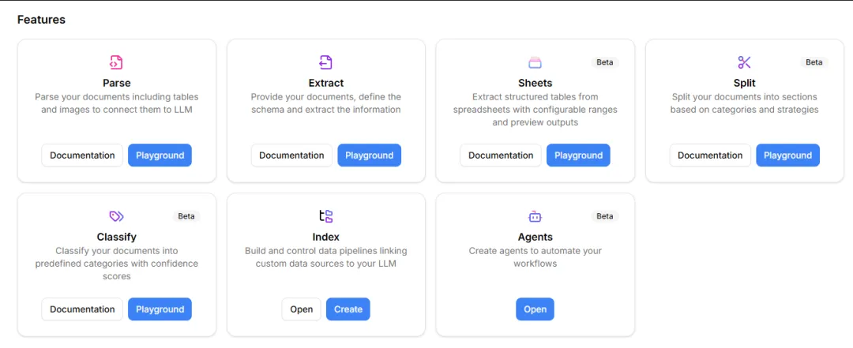Click the Agents robot icon
The height and width of the screenshot is (348, 853).
535,216
